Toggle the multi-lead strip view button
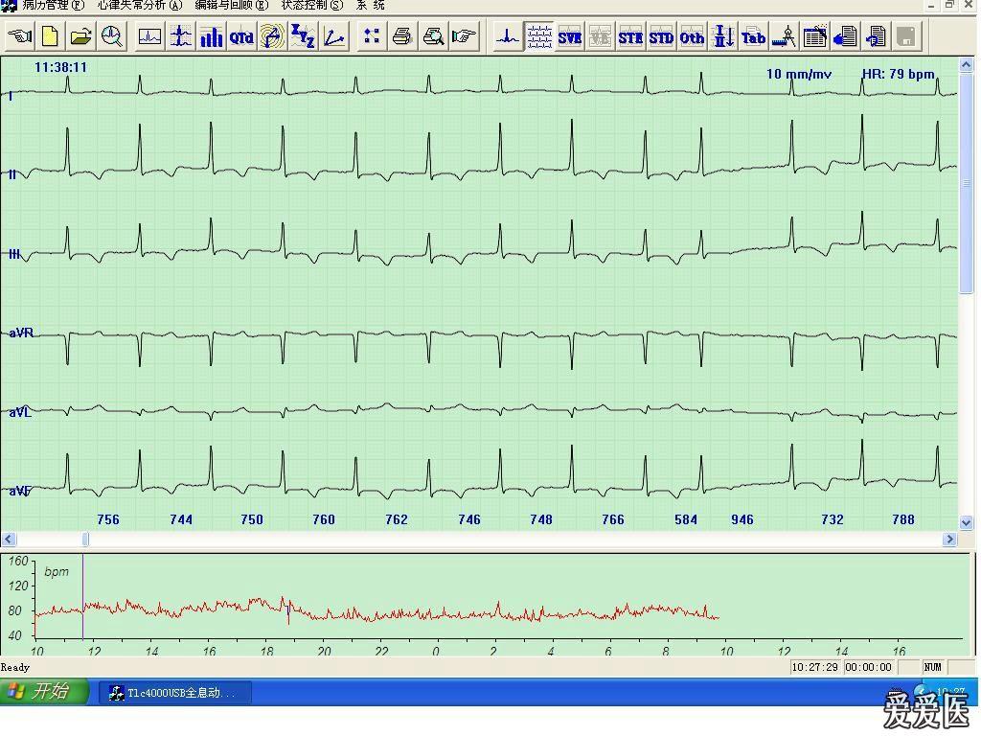 tap(539, 37)
